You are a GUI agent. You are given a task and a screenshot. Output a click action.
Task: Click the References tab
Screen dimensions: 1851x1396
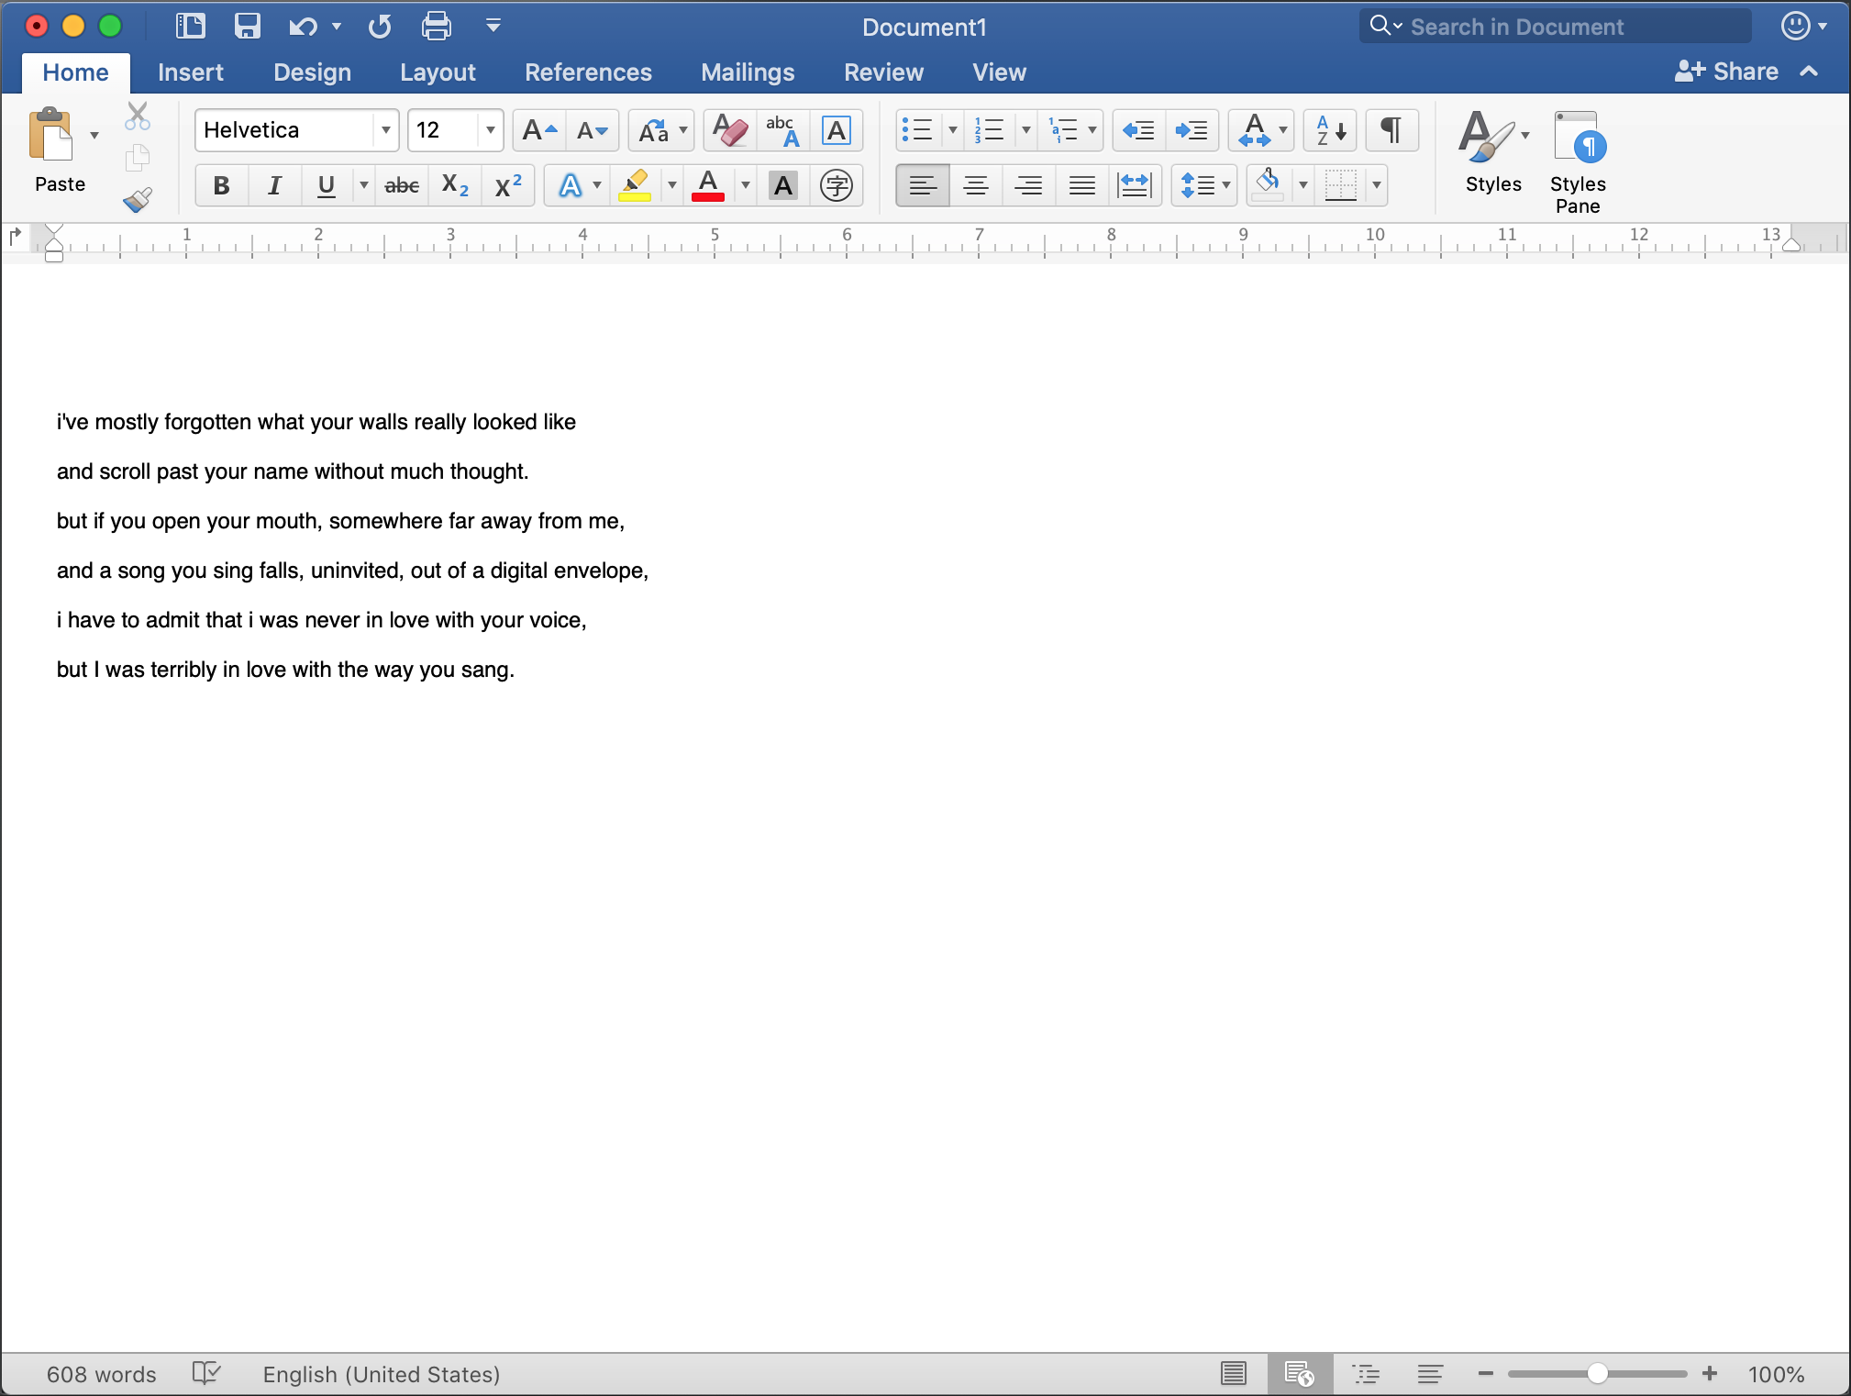[587, 71]
